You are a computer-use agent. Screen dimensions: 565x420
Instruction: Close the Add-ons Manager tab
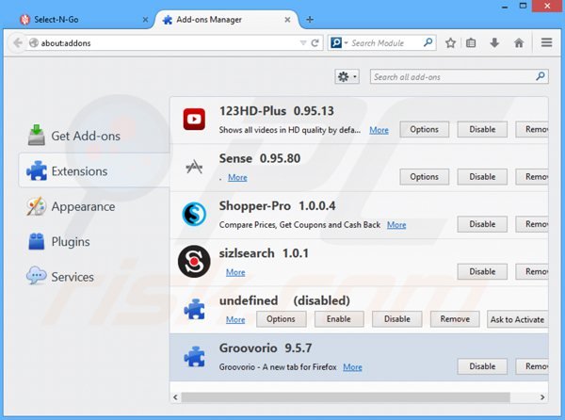pos(287,20)
